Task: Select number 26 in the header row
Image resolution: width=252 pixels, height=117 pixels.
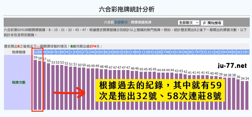Action: tap(238, 52)
